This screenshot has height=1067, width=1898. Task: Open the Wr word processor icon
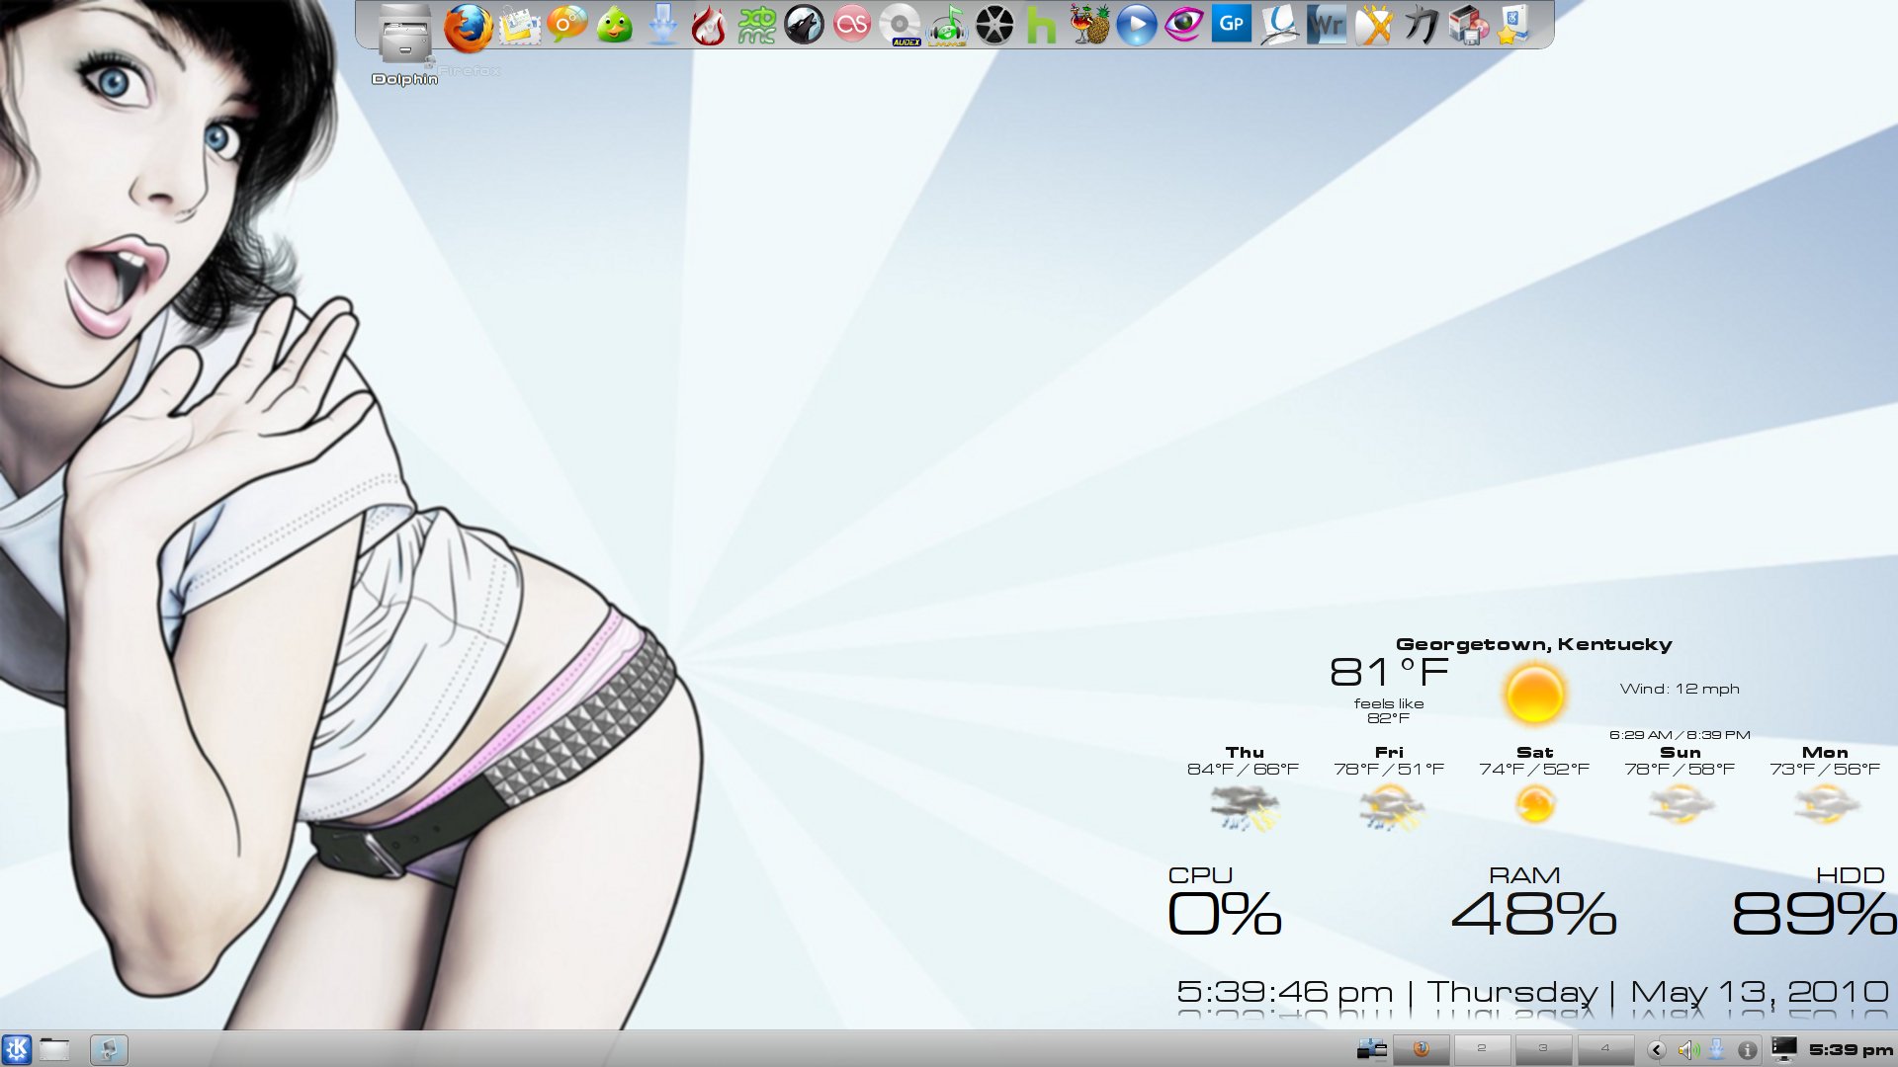(x=1326, y=25)
